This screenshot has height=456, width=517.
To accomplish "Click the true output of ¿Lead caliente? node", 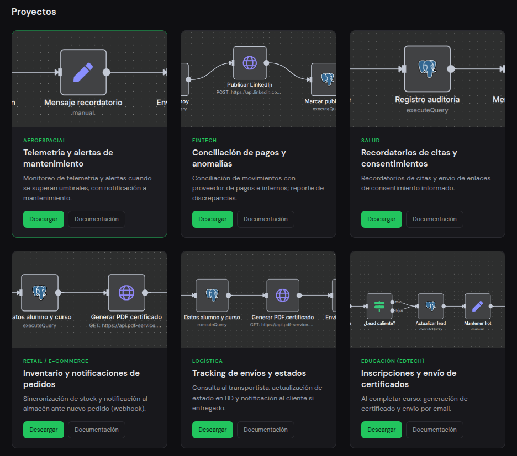I will coord(392,302).
